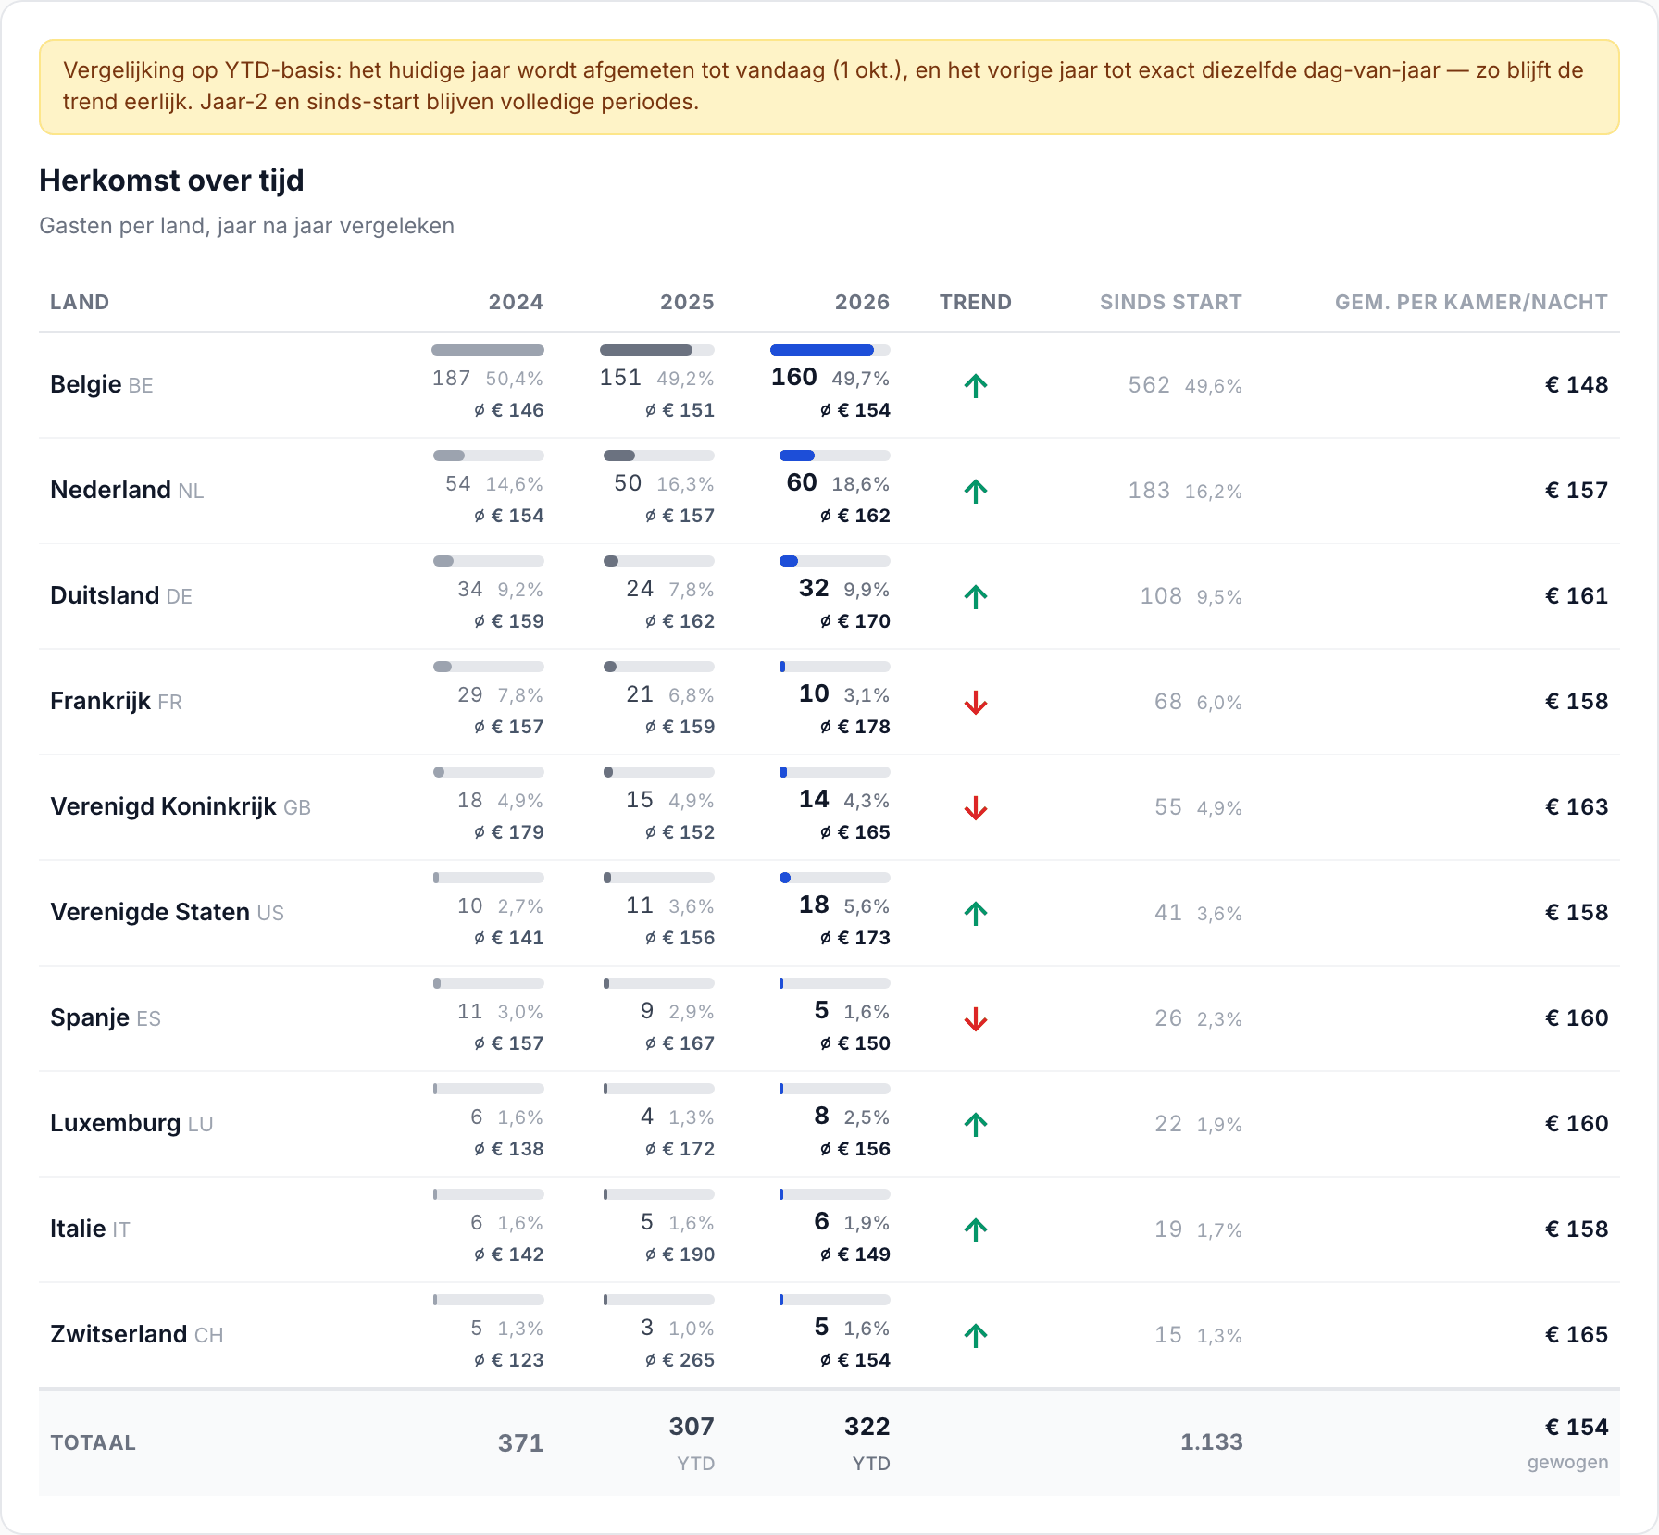The width and height of the screenshot is (1659, 1535).
Task: Click the green up trend arrow for Belgie
Action: [976, 385]
